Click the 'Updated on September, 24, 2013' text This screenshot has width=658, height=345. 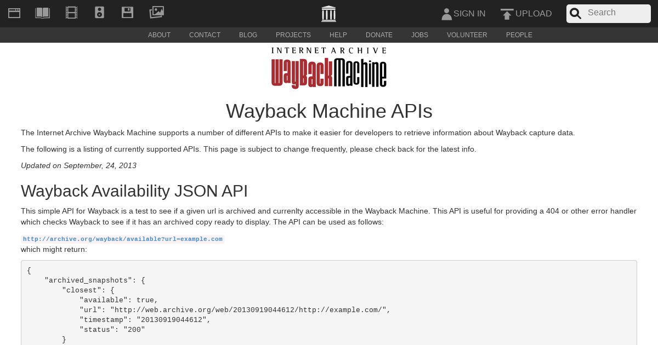(x=78, y=165)
